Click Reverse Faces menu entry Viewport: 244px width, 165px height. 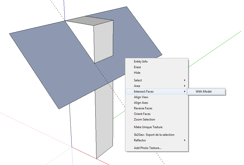[x=157, y=108]
